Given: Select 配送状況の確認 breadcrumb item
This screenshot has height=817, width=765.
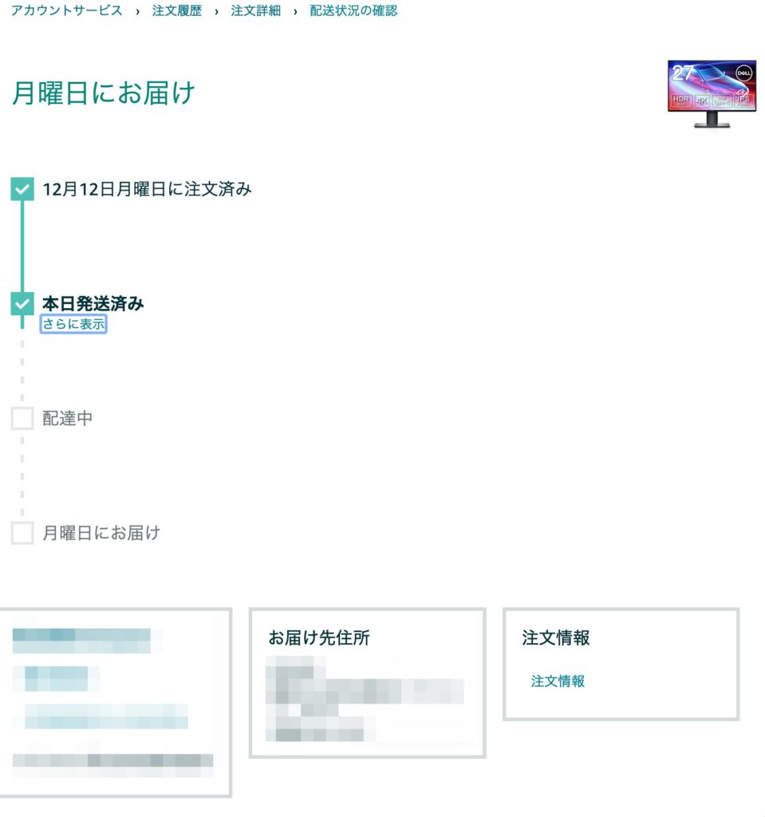Looking at the screenshot, I should click(354, 11).
